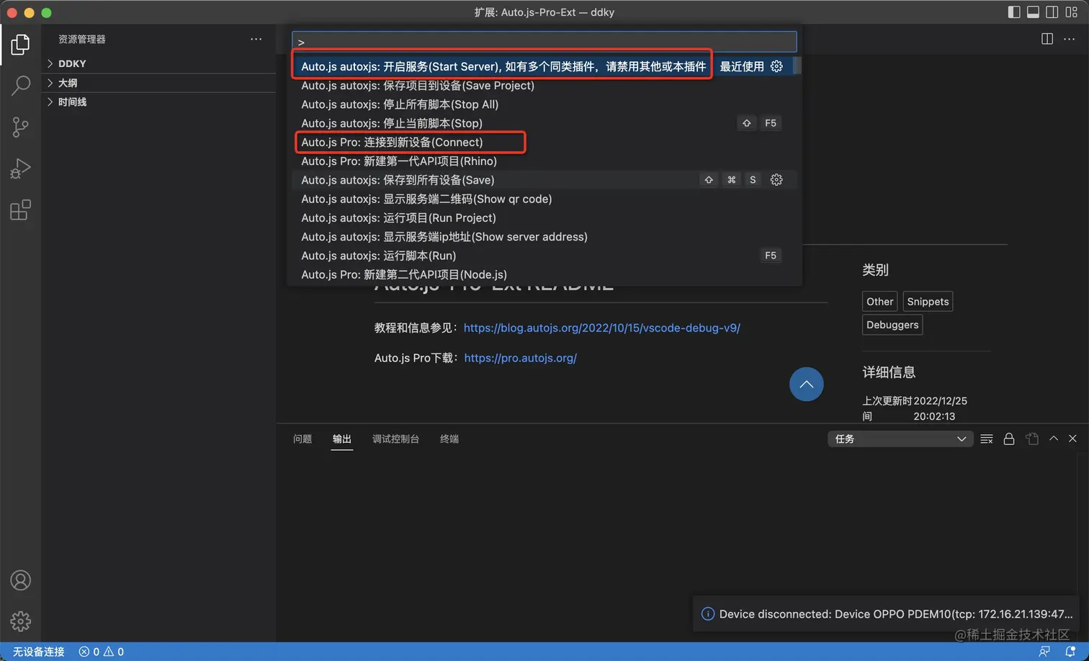Click the Debuggers category tag
Image resolution: width=1089 pixels, height=661 pixels.
click(x=892, y=325)
